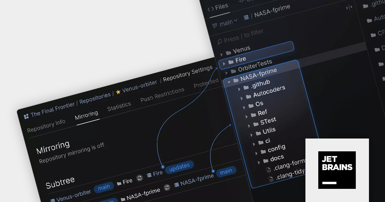Click the main tag beside Venus-orbiter in Subtree
The height and width of the screenshot is (202, 385).
click(x=104, y=187)
